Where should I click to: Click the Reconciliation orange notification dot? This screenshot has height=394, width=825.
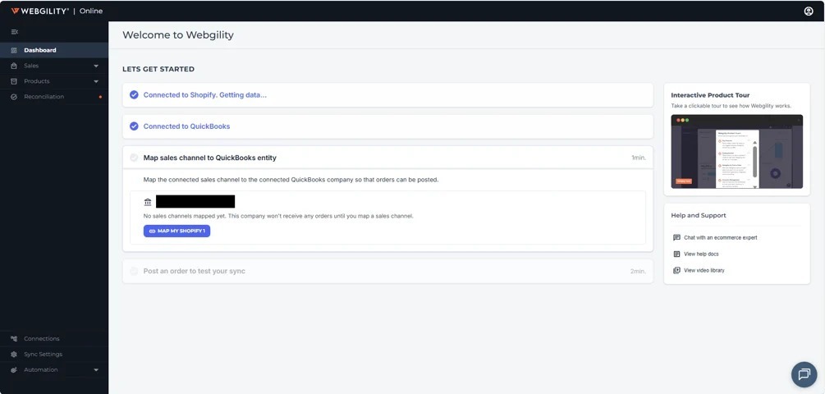(100, 97)
